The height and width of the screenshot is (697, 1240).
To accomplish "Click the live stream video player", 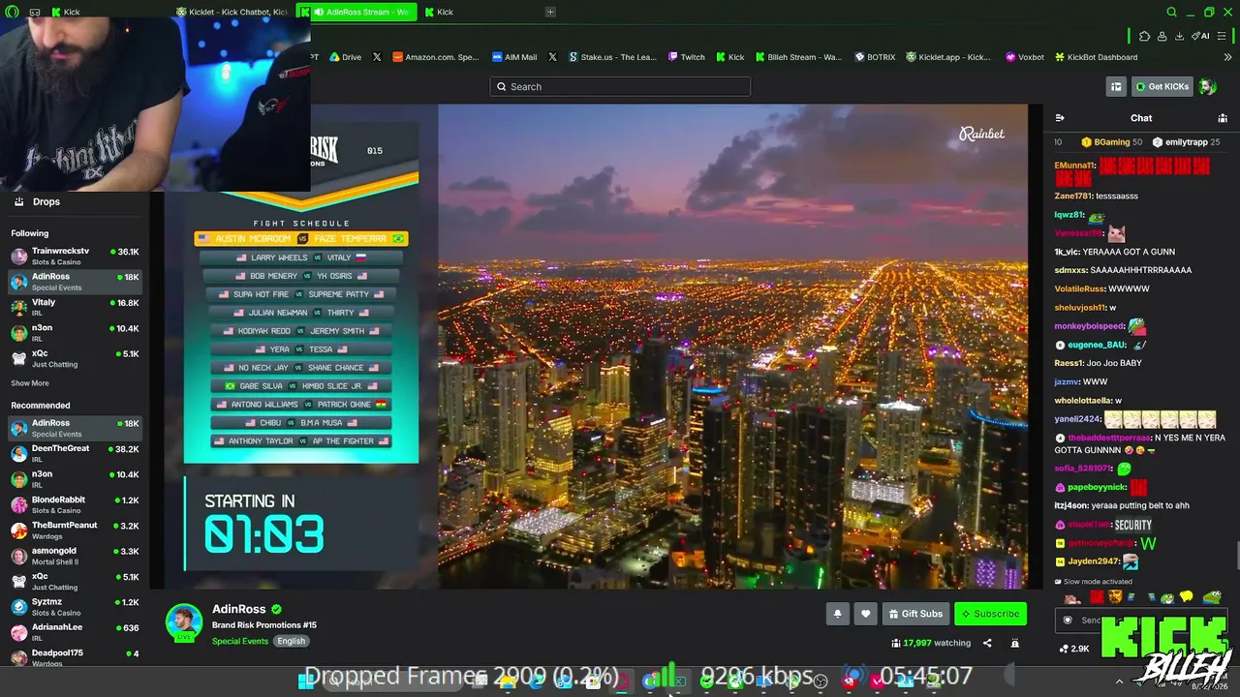I will 596,347.
